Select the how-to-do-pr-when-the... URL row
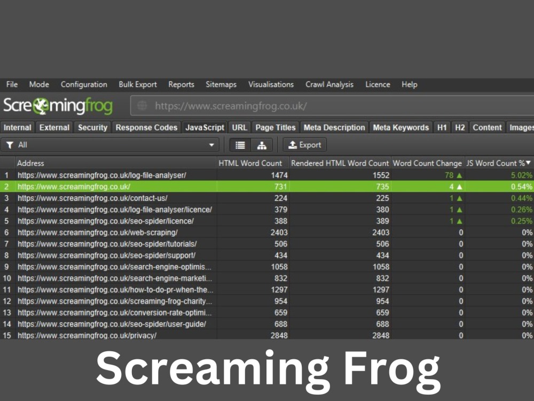 (x=267, y=290)
